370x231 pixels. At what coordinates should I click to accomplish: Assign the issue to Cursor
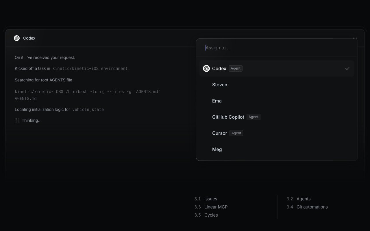tap(277, 133)
